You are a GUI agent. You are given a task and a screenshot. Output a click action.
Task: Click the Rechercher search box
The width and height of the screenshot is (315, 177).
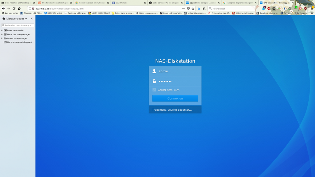pos(231,8)
